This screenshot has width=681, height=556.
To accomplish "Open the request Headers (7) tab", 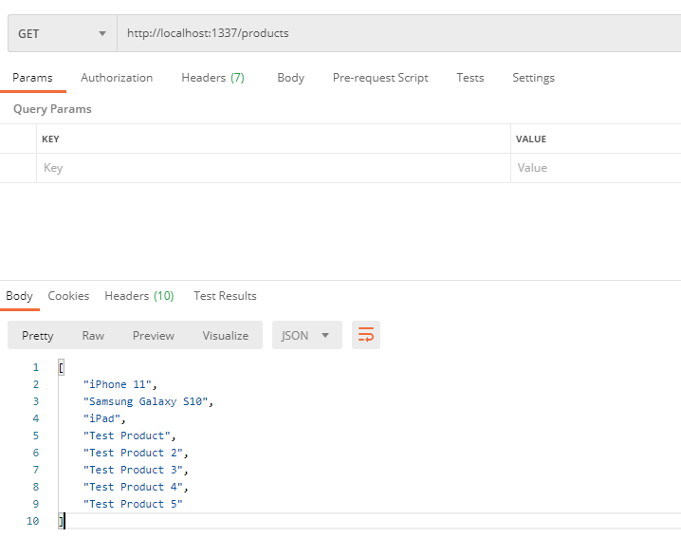I will (x=212, y=78).
